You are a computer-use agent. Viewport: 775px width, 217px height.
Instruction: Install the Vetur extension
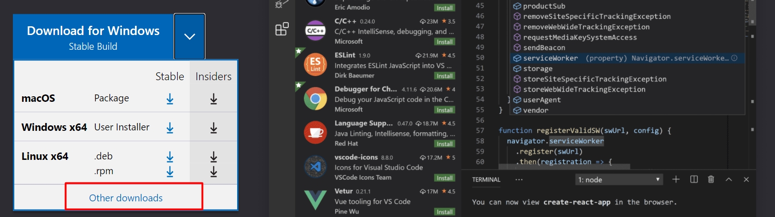[444, 212]
